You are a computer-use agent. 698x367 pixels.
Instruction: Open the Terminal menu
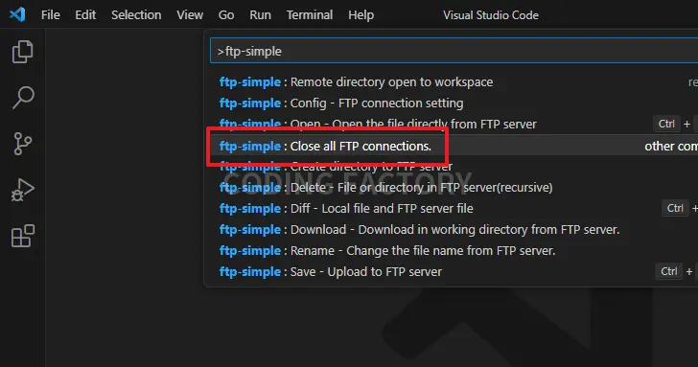coord(310,15)
